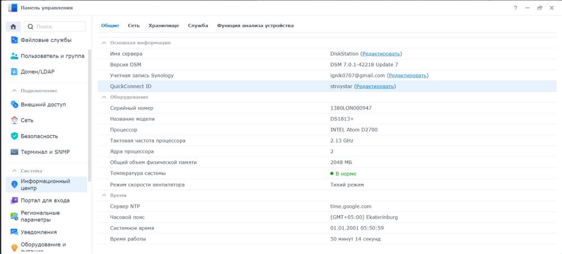The image size is (562, 254).
Task: Switch to the Общие tab
Action: (110, 25)
